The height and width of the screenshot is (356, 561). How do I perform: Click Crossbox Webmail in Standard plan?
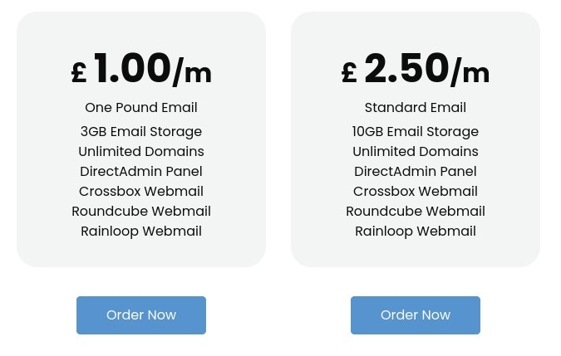tap(416, 192)
